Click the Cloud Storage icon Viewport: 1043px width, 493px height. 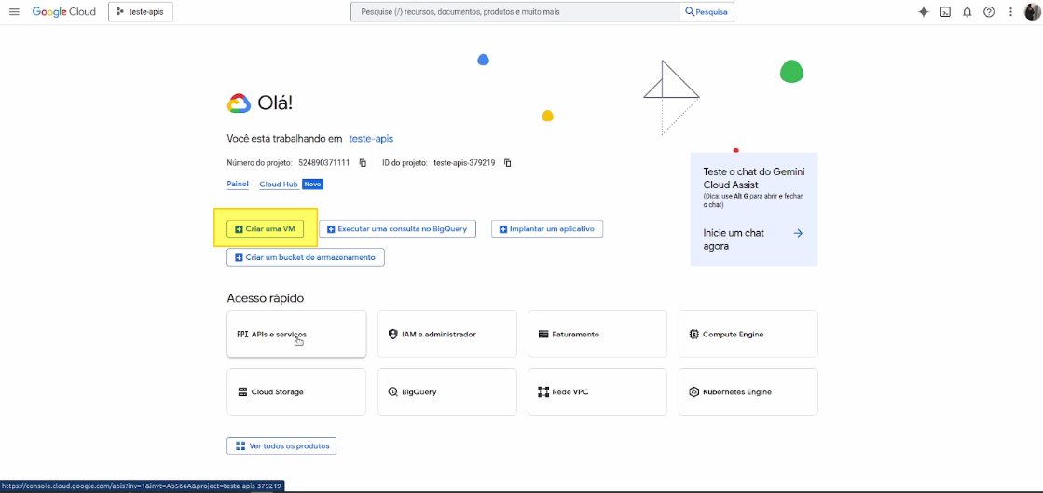242,391
